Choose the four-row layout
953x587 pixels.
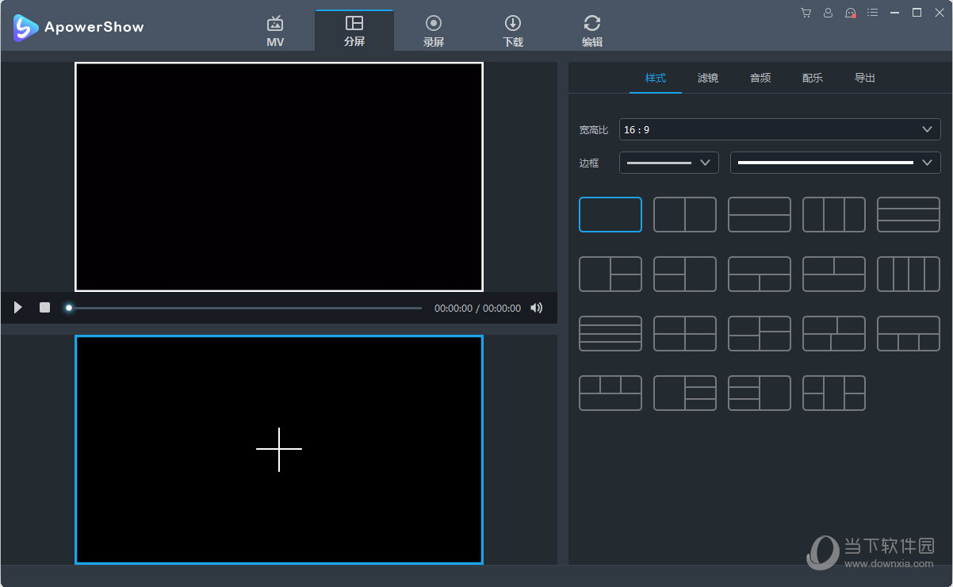(x=610, y=333)
